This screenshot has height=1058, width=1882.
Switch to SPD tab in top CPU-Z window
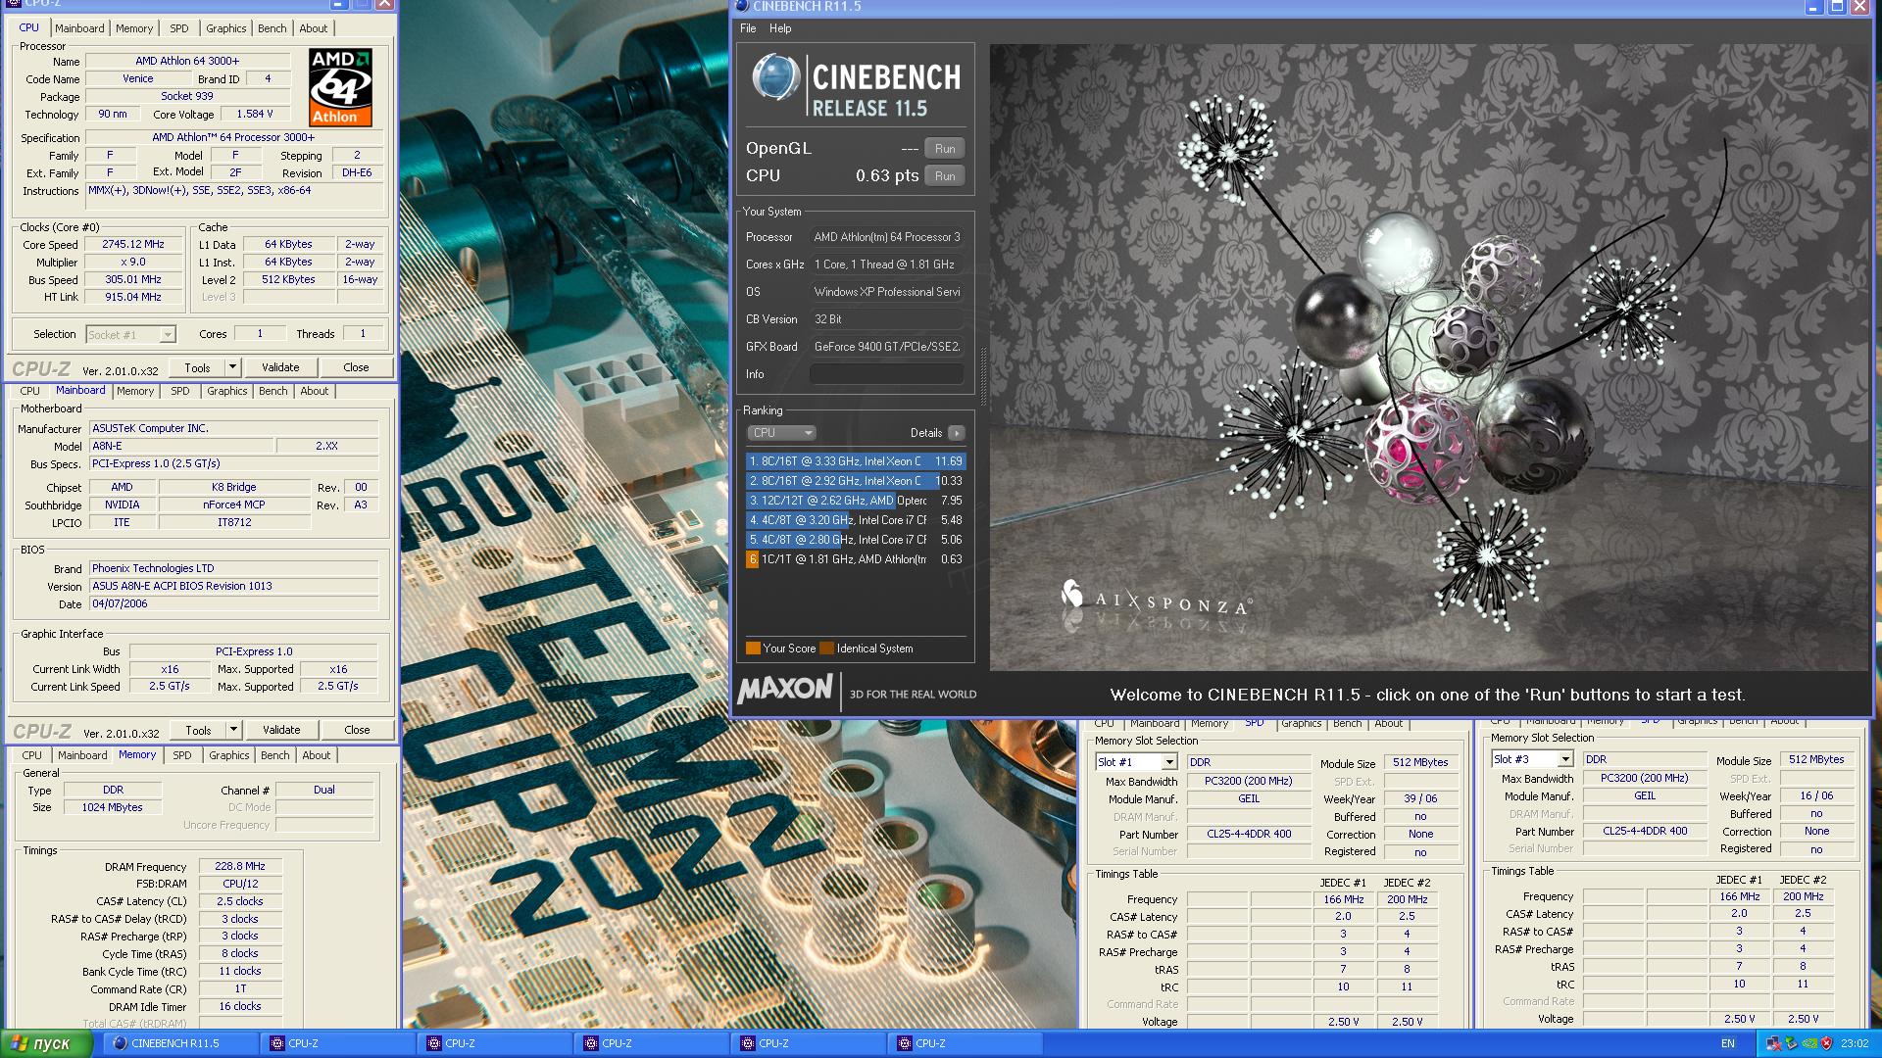point(179,28)
